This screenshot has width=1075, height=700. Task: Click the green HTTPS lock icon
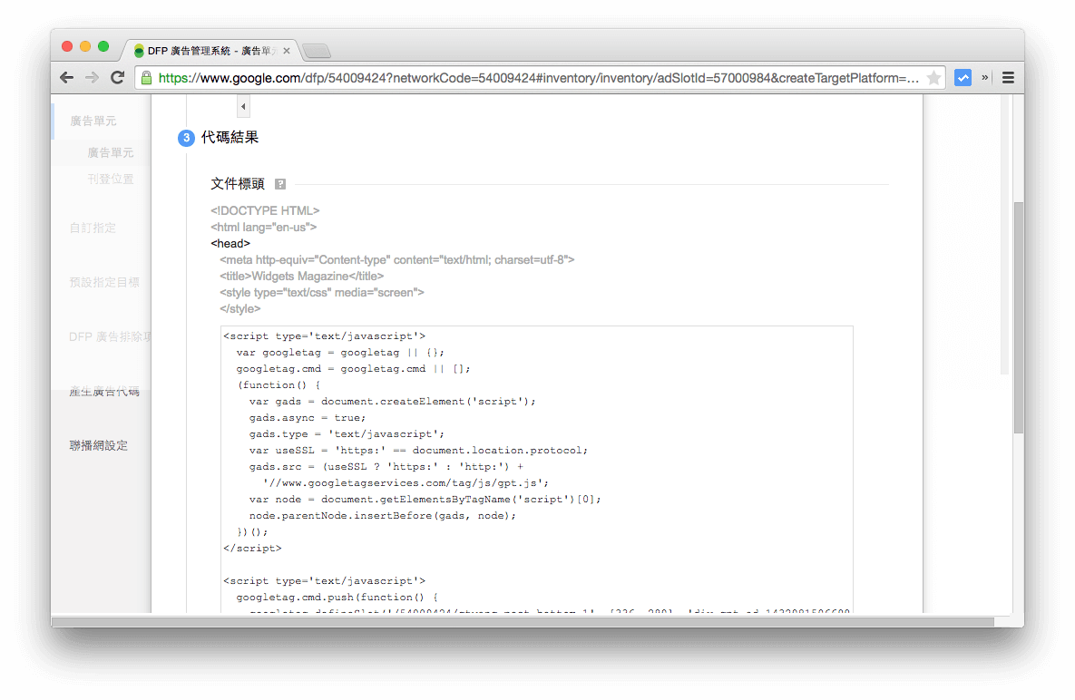(147, 78)
